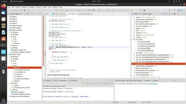The height and width of the screenshot is (104, 186).
Task: Click Link with Editor icon in Project Explorer
Action: (28, 14)
